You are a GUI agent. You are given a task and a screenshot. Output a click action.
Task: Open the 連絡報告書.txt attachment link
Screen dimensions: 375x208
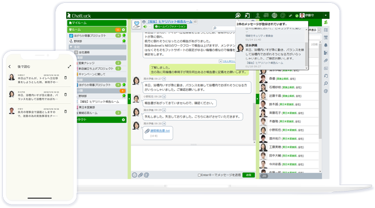(x=159, y=131)
